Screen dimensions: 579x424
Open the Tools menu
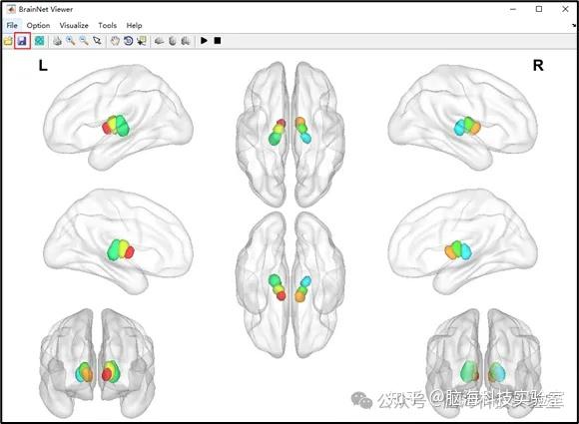[x=108, y=26]
